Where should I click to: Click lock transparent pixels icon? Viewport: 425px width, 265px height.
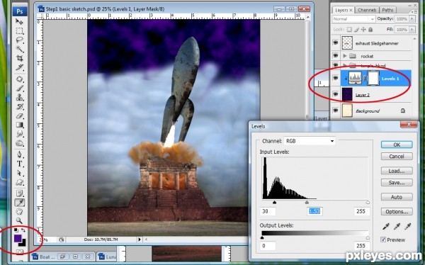(x=349, y=29)
